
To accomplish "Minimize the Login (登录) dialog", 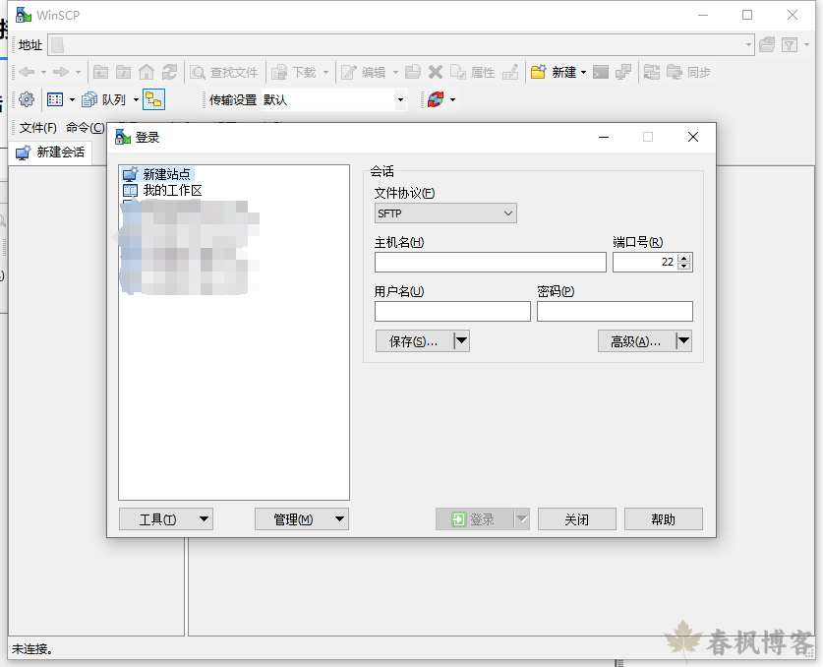I will point(604,137).
